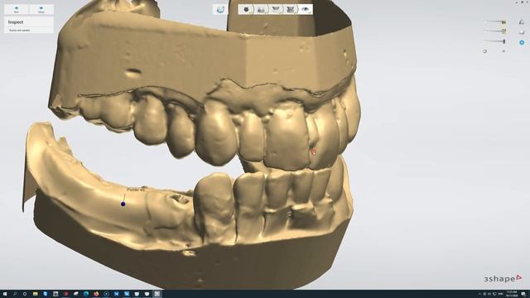Click the Back button in the top-left panel
This screenshot has width=530, height=298.
[x=17, y=9]
